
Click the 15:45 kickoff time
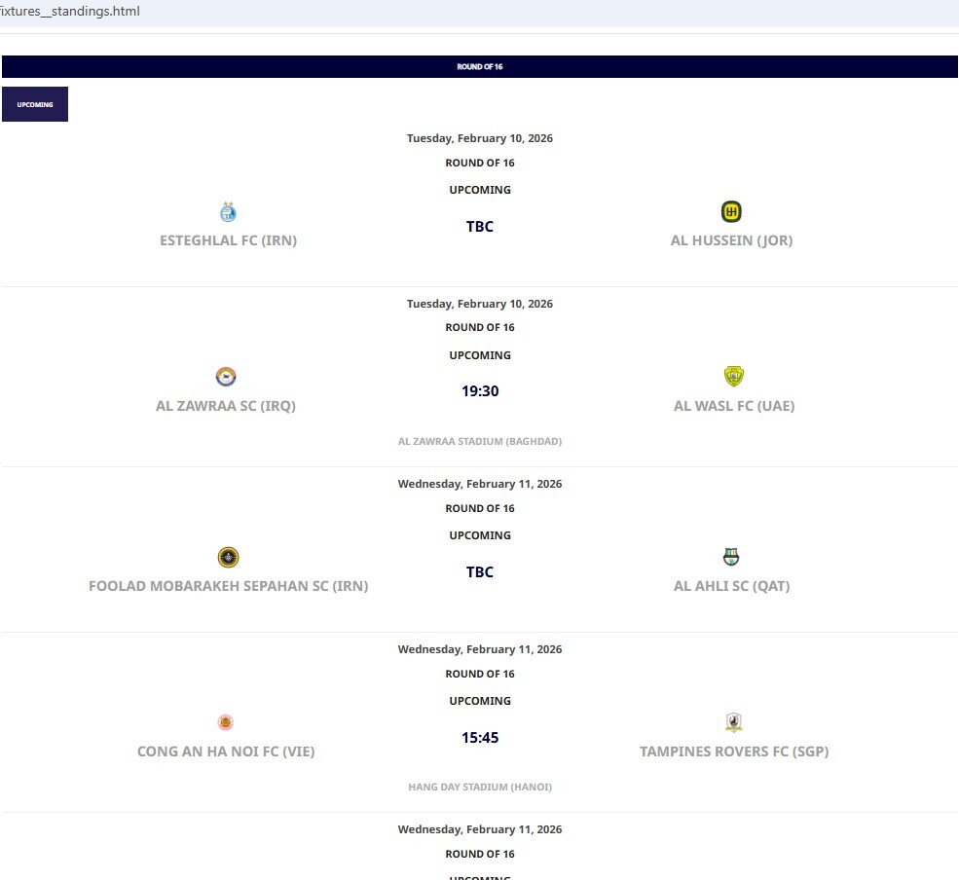coord(480,738)
